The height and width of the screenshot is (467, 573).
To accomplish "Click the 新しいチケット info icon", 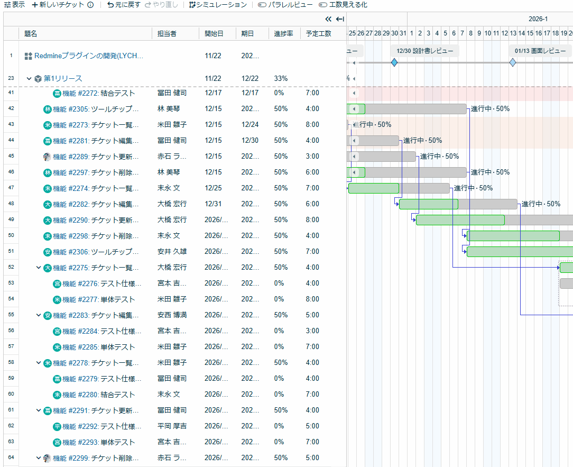I will click(90, 5).
